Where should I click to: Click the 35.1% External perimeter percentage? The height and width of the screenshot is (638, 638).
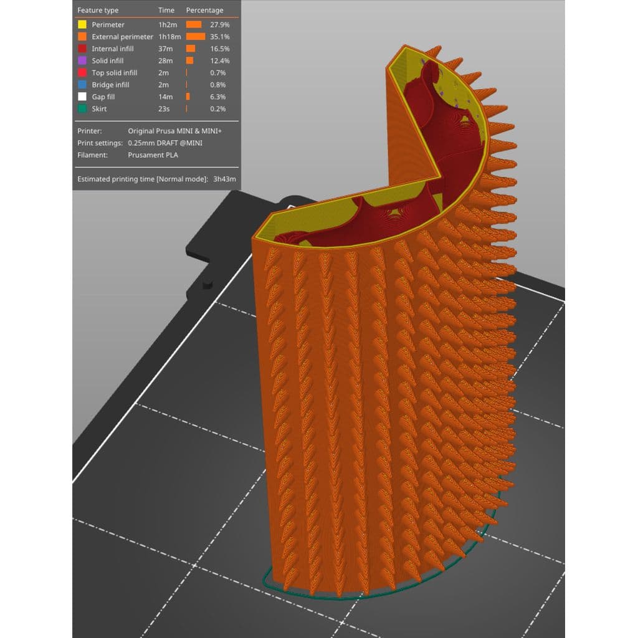pyautogui.click(x=220, y=37)
